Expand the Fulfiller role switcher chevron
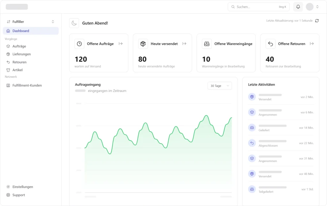 click(x=53, y=22)
